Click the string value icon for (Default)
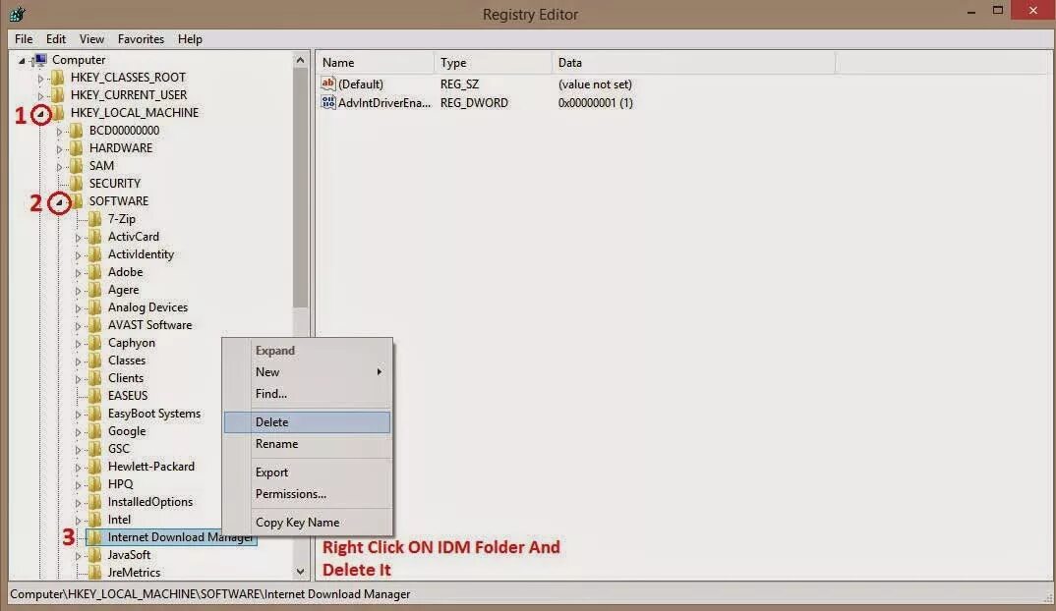This screenshot has width=1056, height=611. coord(328,83)
